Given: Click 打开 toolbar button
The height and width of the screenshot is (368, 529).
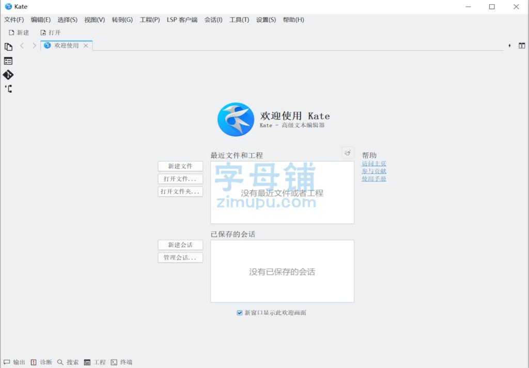Looking at the screenshot, I should (x=50, y=32).
